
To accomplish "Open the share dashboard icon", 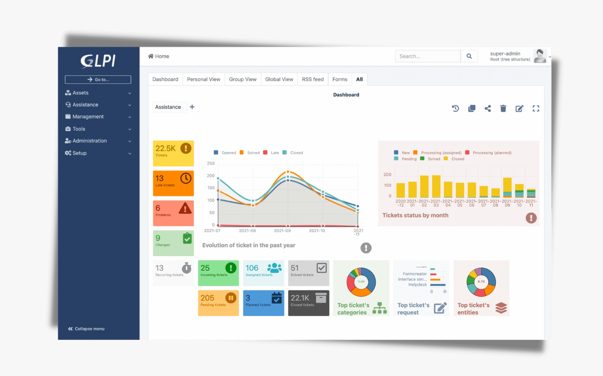I will point(488,109).
